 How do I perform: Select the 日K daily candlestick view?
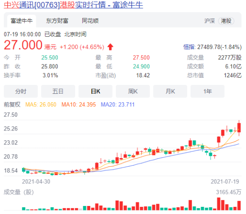coord(95,91)
